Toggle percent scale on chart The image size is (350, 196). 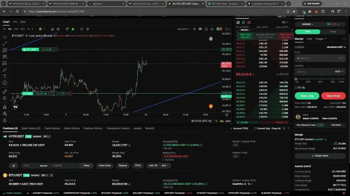tap(216, 121)
